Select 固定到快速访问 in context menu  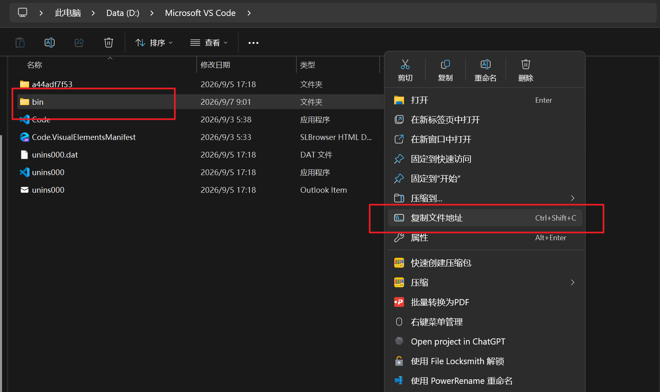pos(485,159)
